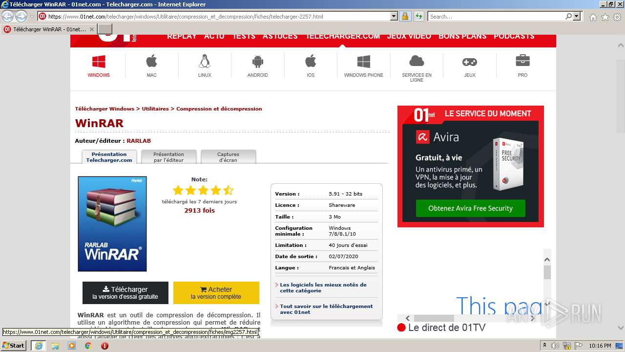Switch to Présentation par l'éditeur tab
Screen dimensions: 625x352
point(168,157)
